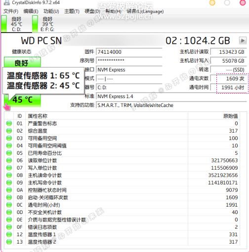249x252 pixels.
Task: Click the raw value 321750663
Action: point(224,160)
